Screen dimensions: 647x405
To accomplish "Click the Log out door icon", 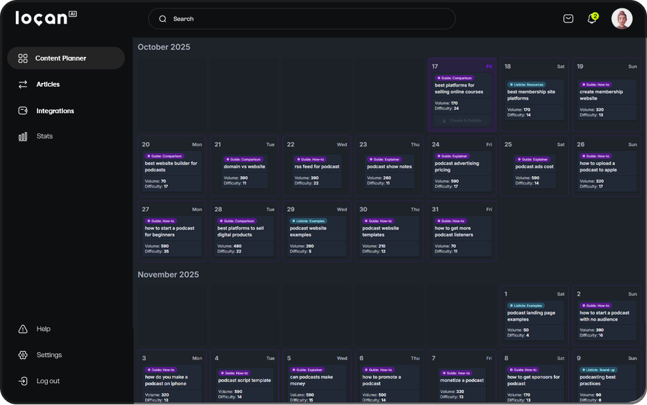I will [23, 381].
